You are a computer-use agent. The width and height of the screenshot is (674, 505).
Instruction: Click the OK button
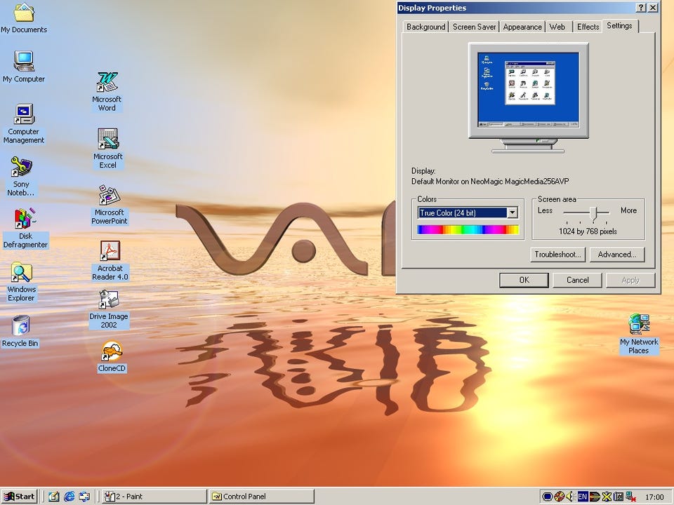pos(524,280)
